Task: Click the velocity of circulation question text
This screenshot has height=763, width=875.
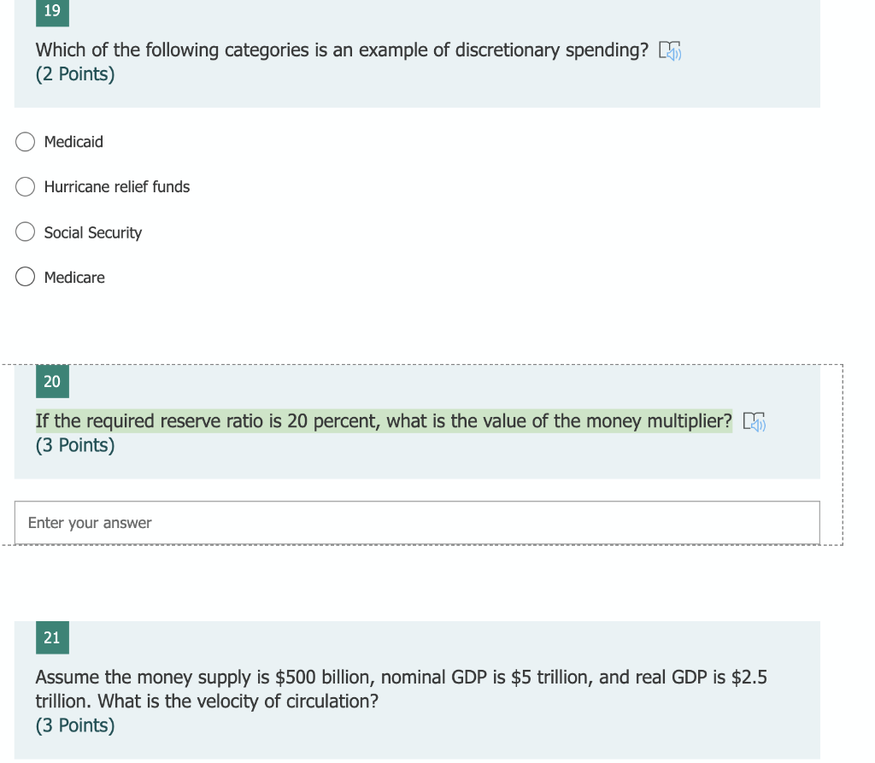Action: tap(402, 689)
